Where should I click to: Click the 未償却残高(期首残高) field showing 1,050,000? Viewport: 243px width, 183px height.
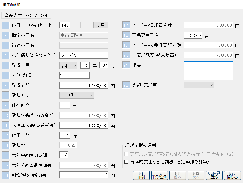[x=84, y=125]
